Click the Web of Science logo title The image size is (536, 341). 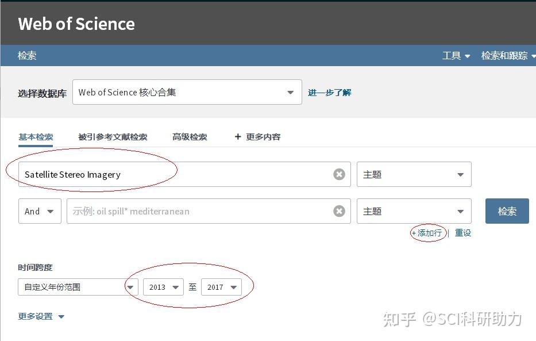pyautogui.click(x=76, y=24)
